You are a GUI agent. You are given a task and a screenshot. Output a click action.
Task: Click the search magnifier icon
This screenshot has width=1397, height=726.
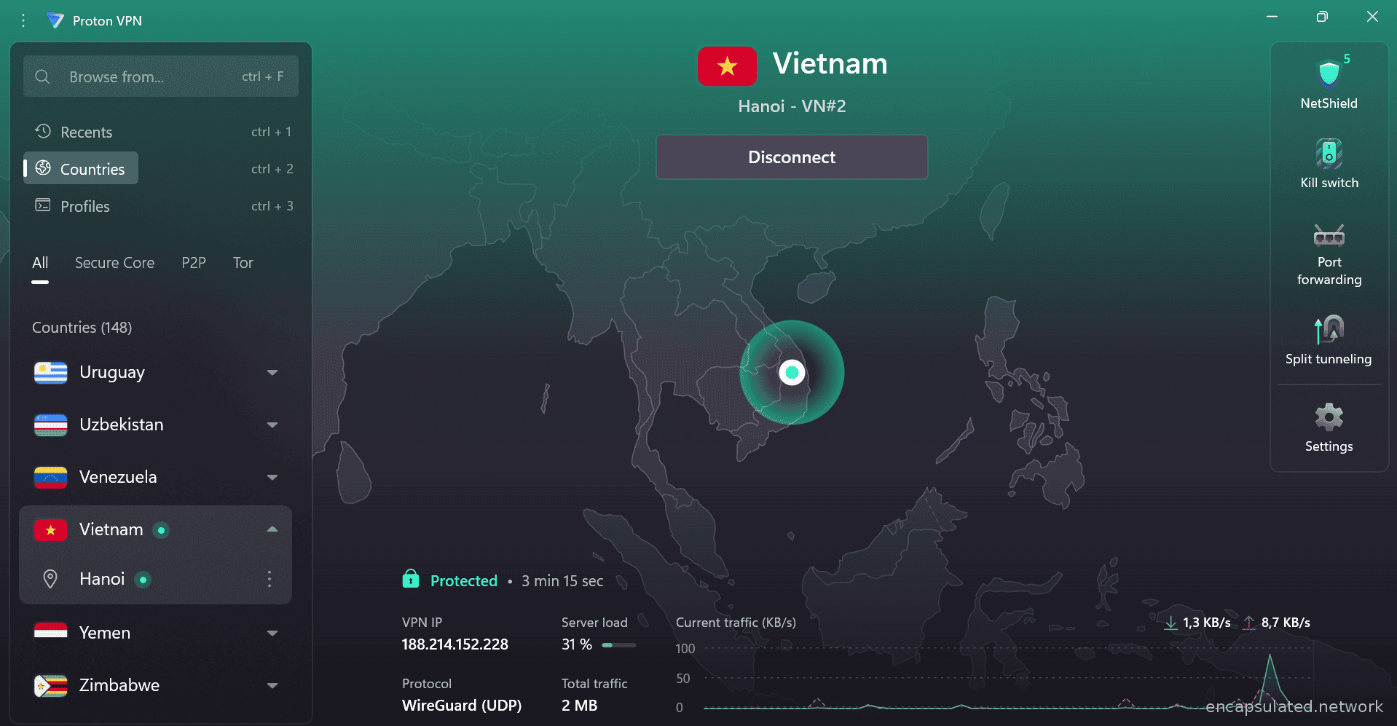point(42,76)
